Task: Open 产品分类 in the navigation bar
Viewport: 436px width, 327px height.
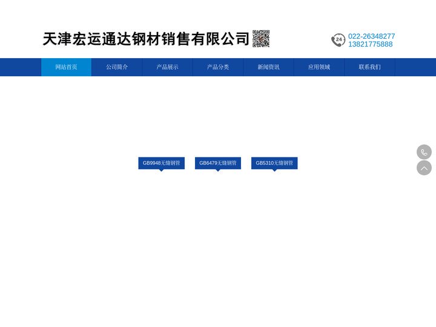Action: coord(218,67)
